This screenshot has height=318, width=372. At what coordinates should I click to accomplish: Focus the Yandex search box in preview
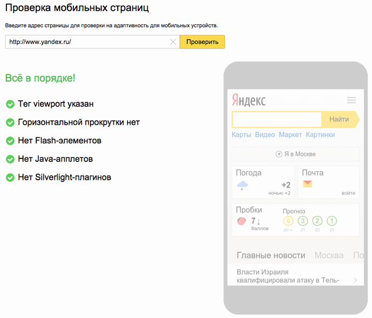click(x=277, y=119)
